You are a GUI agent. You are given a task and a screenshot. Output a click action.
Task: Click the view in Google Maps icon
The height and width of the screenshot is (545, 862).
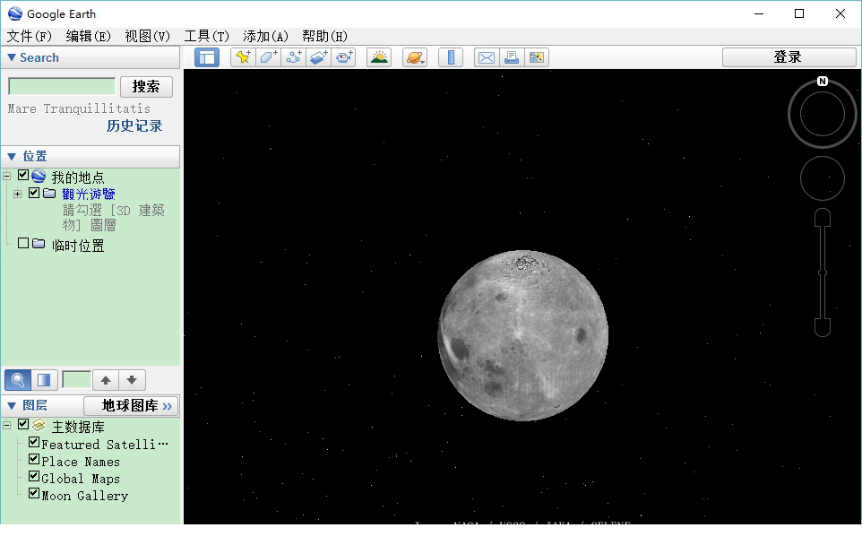point(537,57)
